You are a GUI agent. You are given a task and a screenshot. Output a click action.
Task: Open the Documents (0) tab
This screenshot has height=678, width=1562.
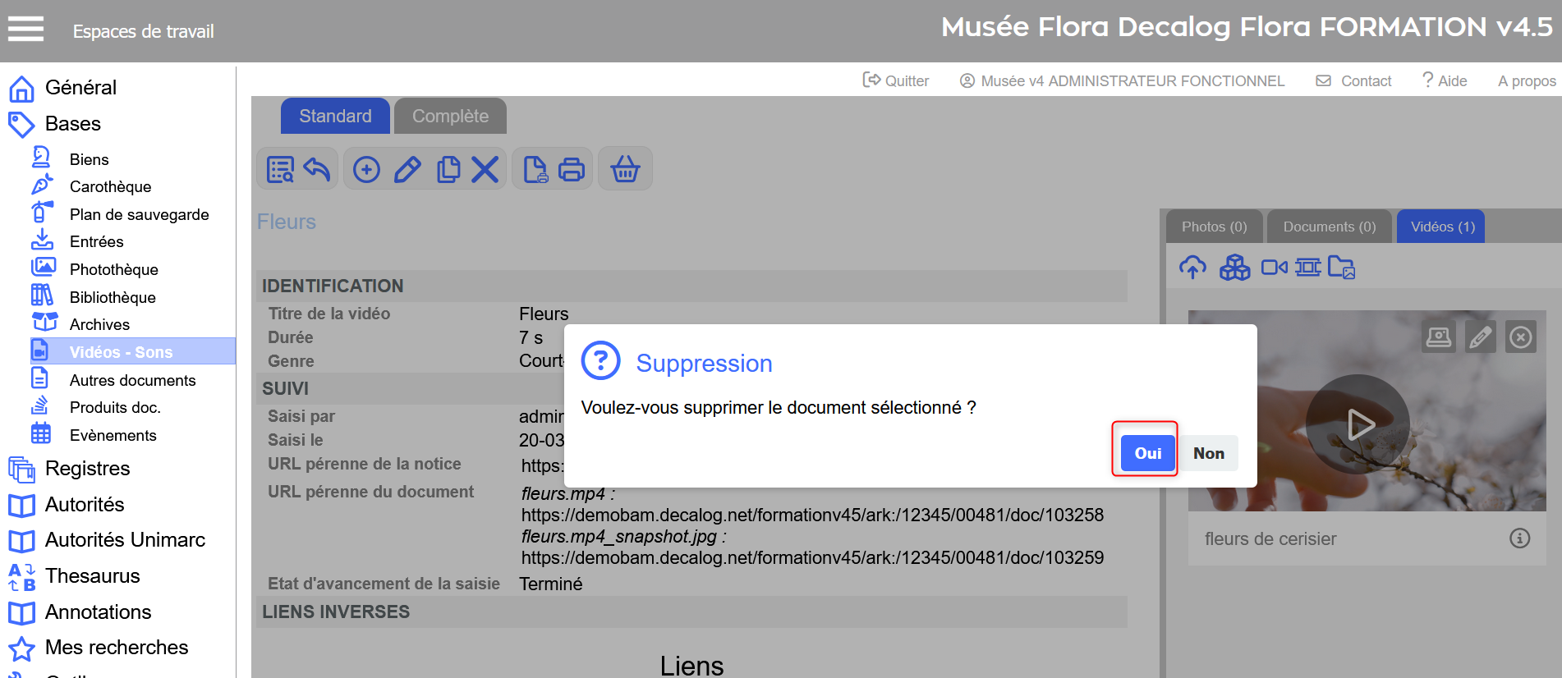pyautogui.click(x=1329, y=227)
